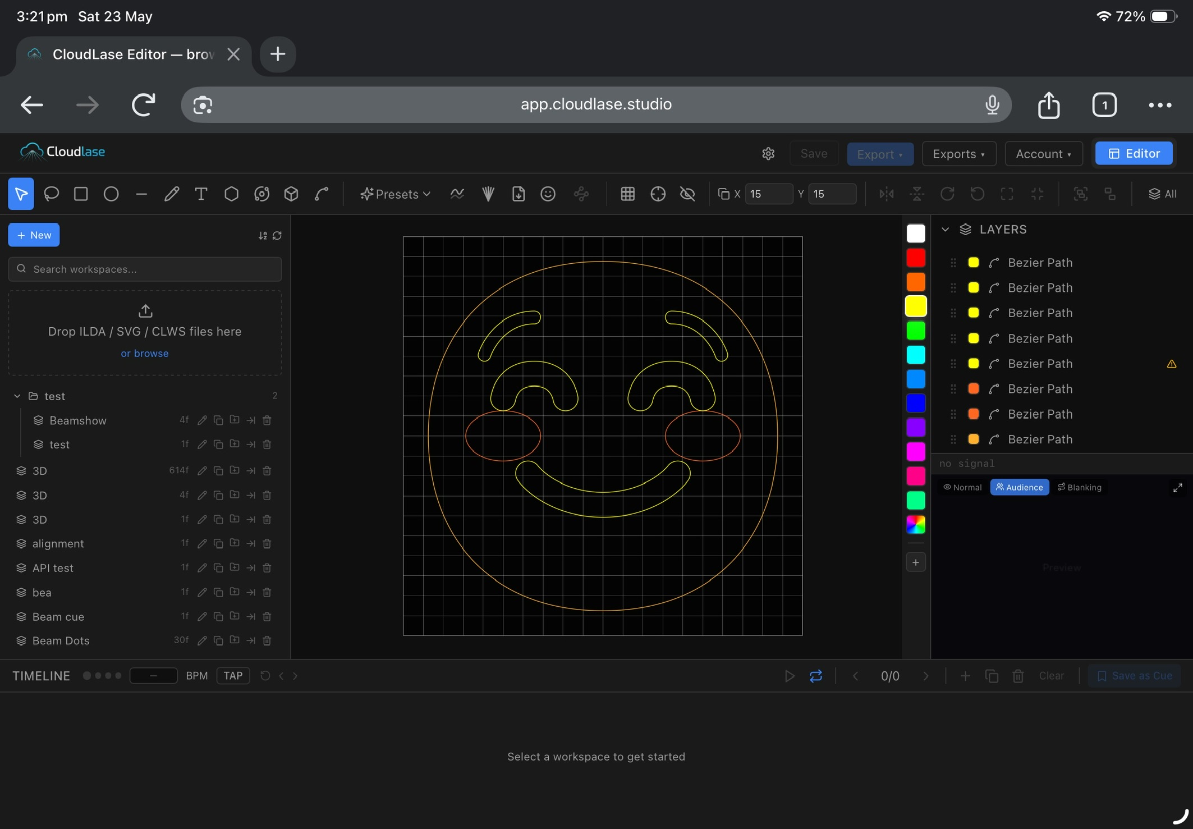Viewport: 1193px width, 829px height.
Task: Open the Beamshow workspace
Action: coord(78,420)
